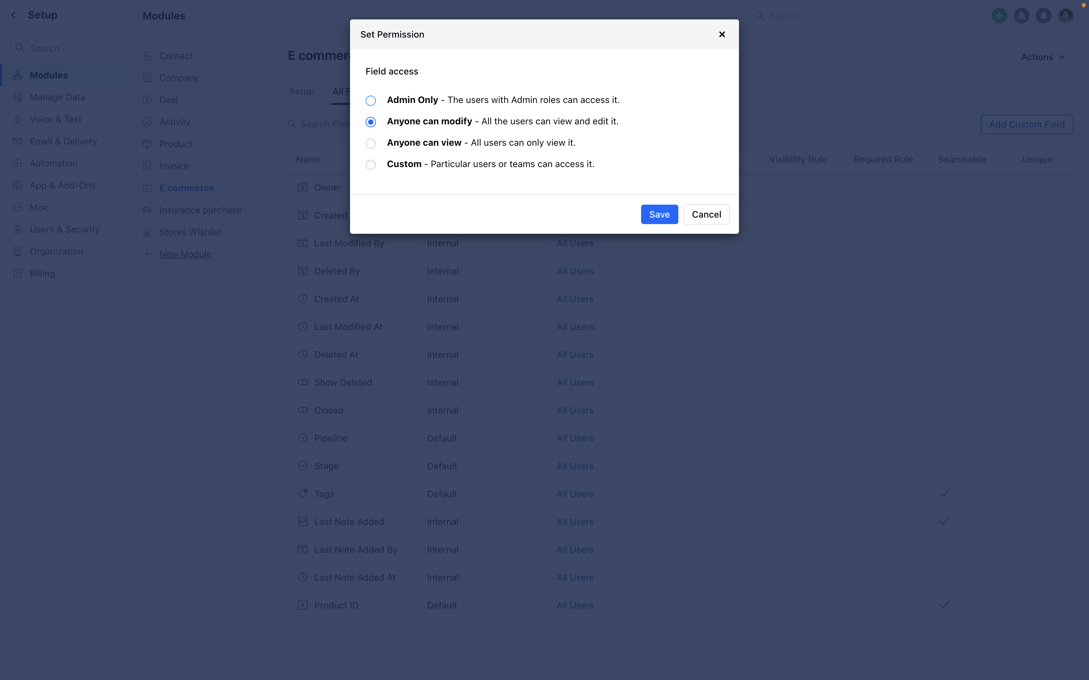
Task: Click the Billing sidebar icon
Action: point(18,273)
